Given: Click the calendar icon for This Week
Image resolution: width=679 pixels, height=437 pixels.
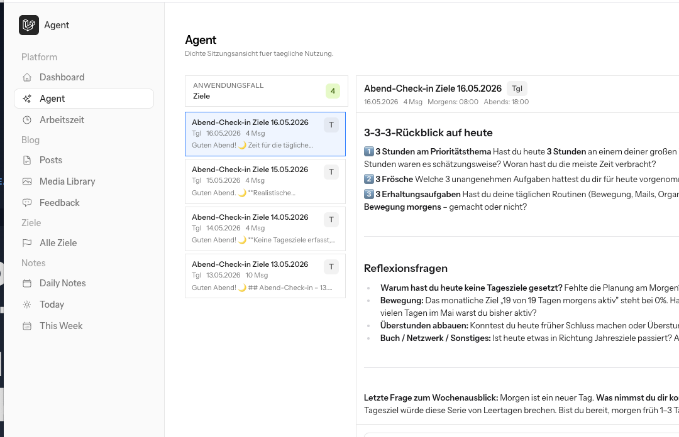Looking at the screenshot, I should pos(27,326).
